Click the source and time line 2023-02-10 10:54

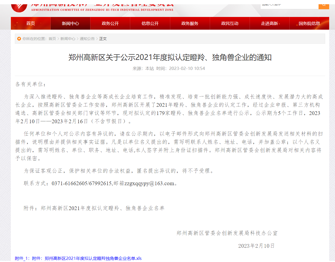(x=169, y=68)
